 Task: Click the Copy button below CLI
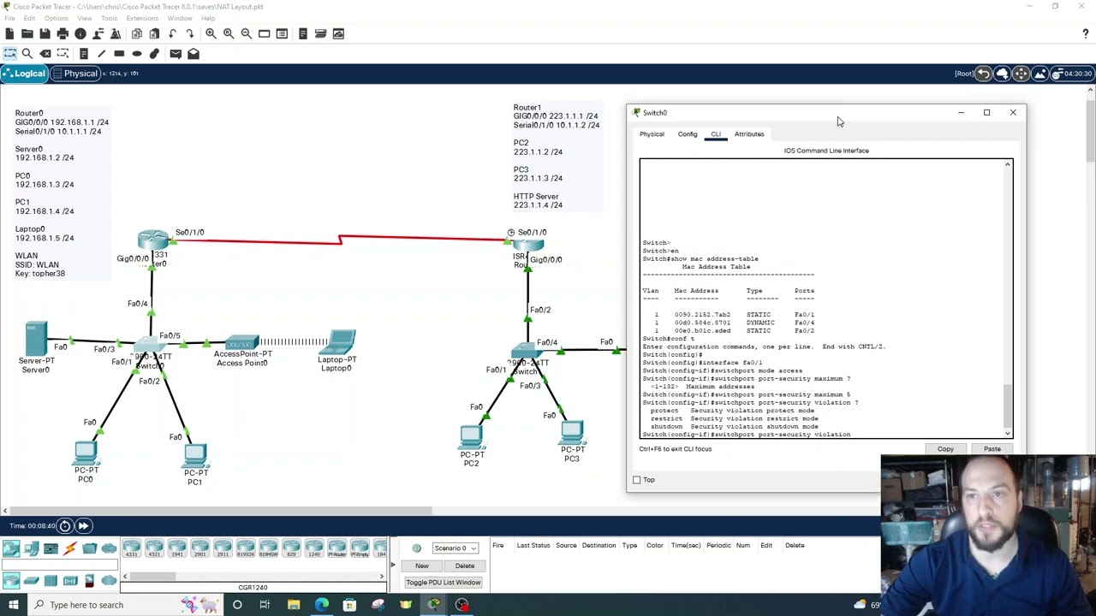click(x=945, y=449)
